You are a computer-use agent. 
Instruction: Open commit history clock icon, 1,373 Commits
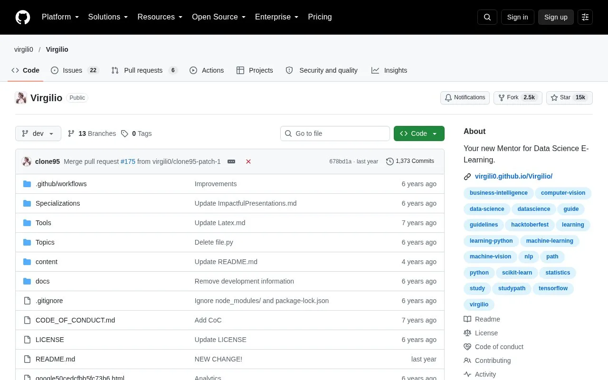coord(410,161)
